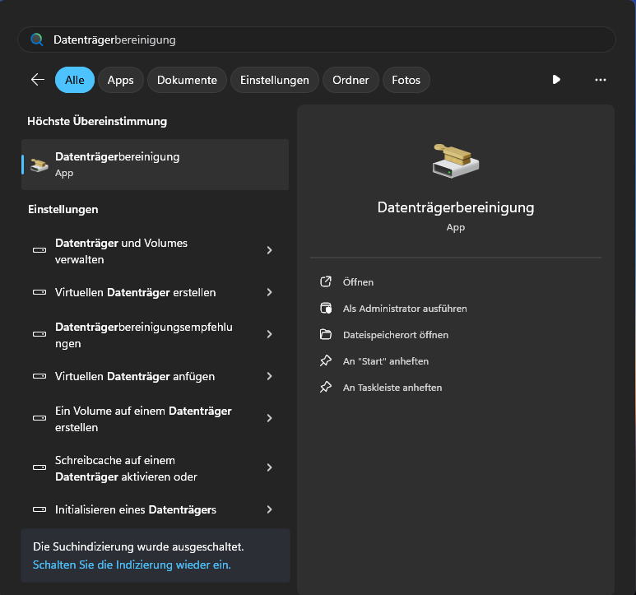Click text Die Suchindizierung wurde ausgeschaltet
Image resolution: width=636 pixels, height=595 pixels.
138,546
